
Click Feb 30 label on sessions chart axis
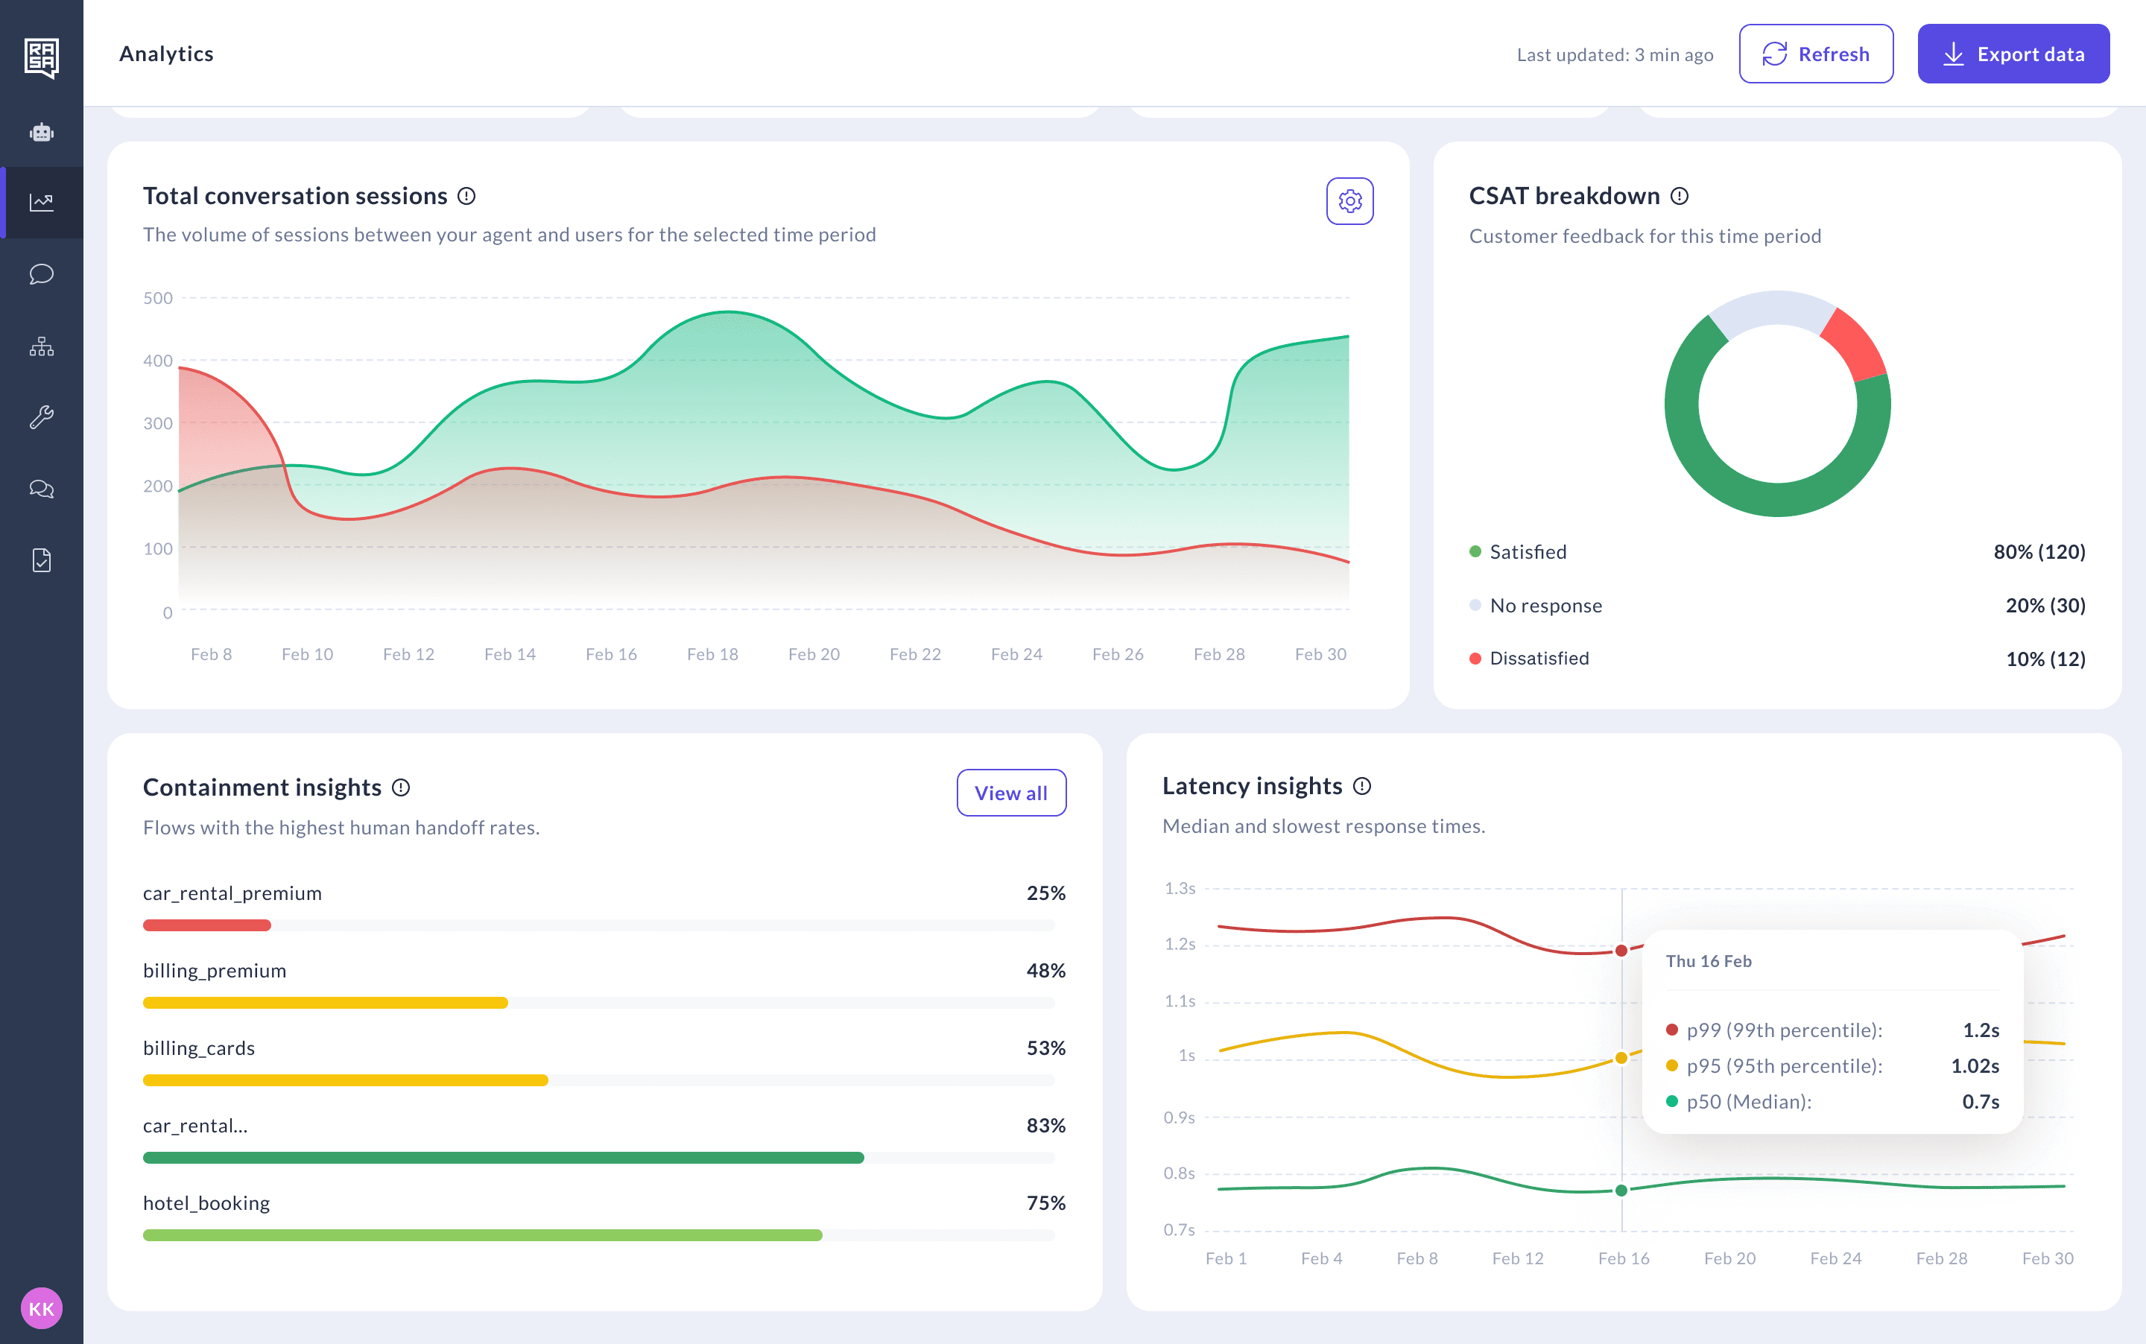1320,654
